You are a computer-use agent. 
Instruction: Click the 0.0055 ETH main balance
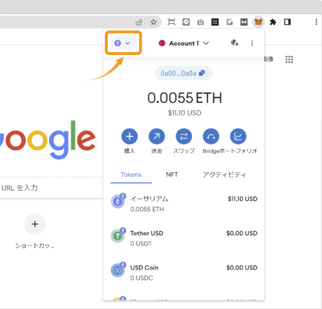click(184, 98)
